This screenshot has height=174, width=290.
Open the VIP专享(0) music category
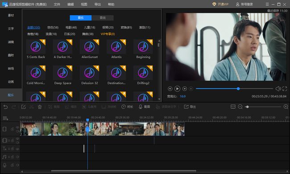[x=108, y=34]
